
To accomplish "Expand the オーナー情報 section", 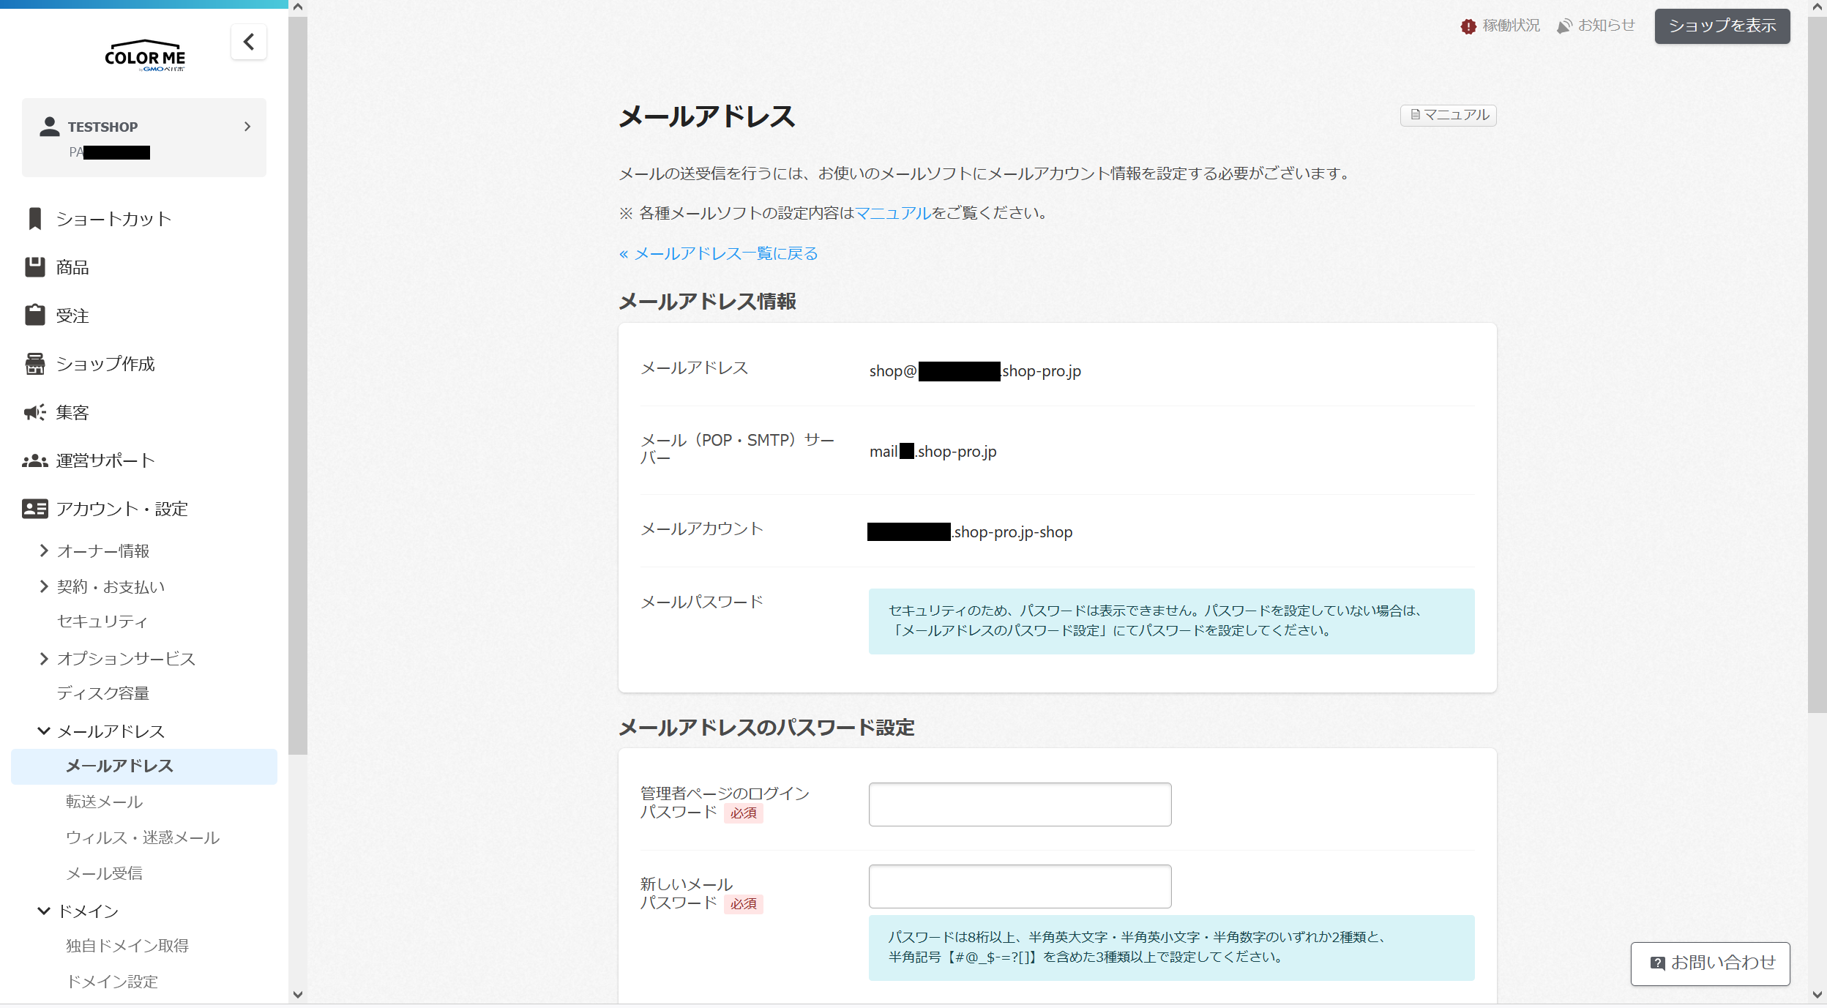I will pos(103,551).
